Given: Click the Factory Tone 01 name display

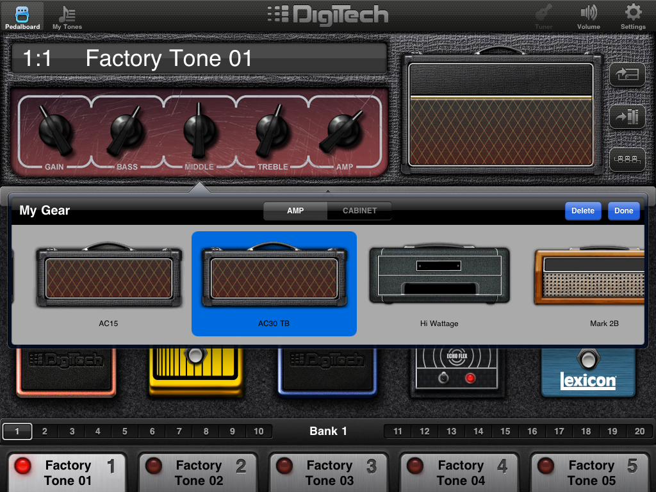Looking at the screenshot, I should point(199,58).
